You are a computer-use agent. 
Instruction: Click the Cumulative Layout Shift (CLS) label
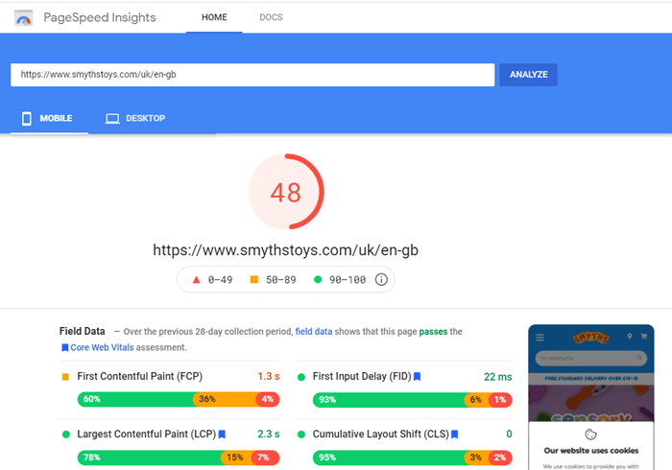pyautogui.click(x=380, y=435)
